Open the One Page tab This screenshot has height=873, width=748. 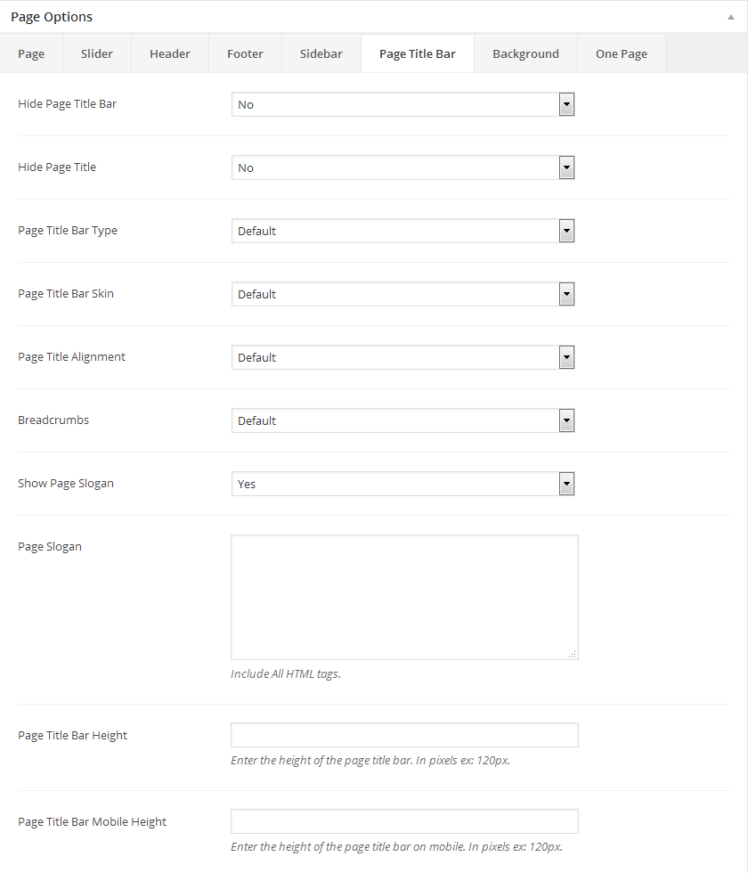(x=622, y=53)
